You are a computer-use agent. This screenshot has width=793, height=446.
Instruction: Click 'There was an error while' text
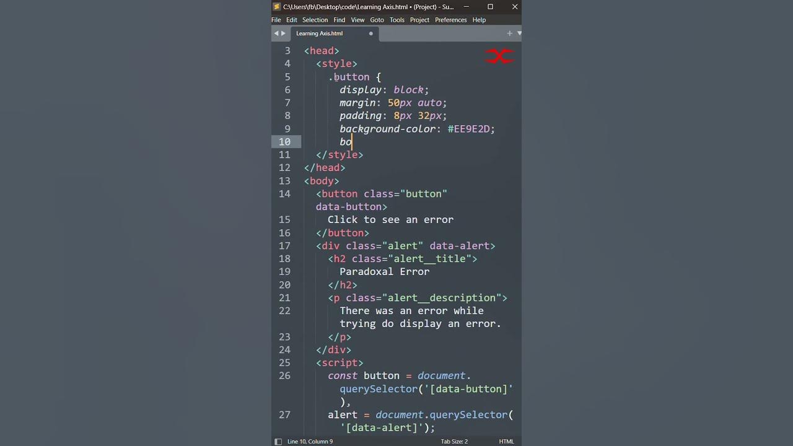[x=411, y=311]
